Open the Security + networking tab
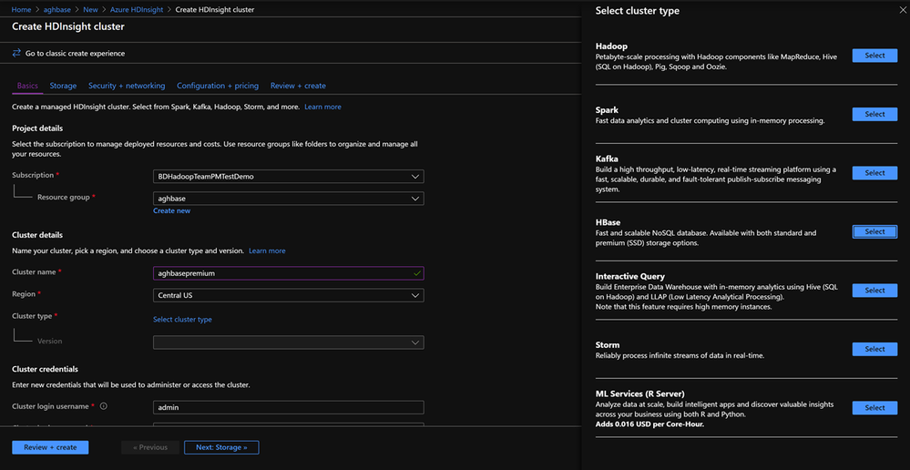The height and width of the screenshot is (470, 910). (127, 86)
